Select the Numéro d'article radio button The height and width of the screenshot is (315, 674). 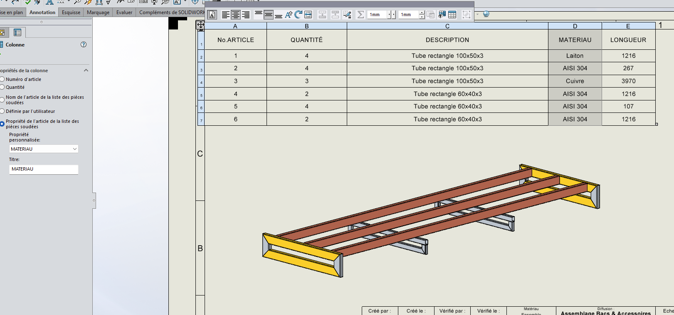point(2,79)
